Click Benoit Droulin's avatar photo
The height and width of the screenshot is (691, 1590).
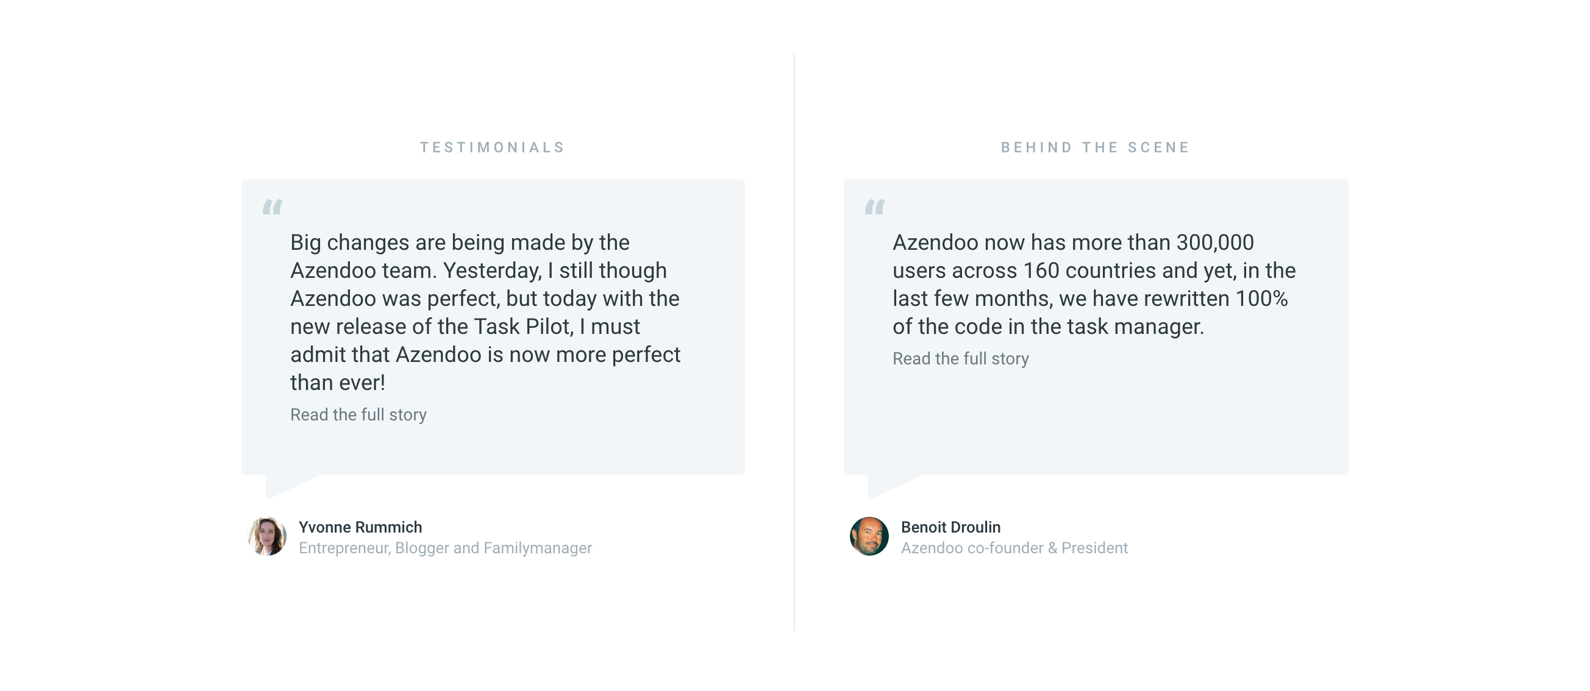point(869,536)
